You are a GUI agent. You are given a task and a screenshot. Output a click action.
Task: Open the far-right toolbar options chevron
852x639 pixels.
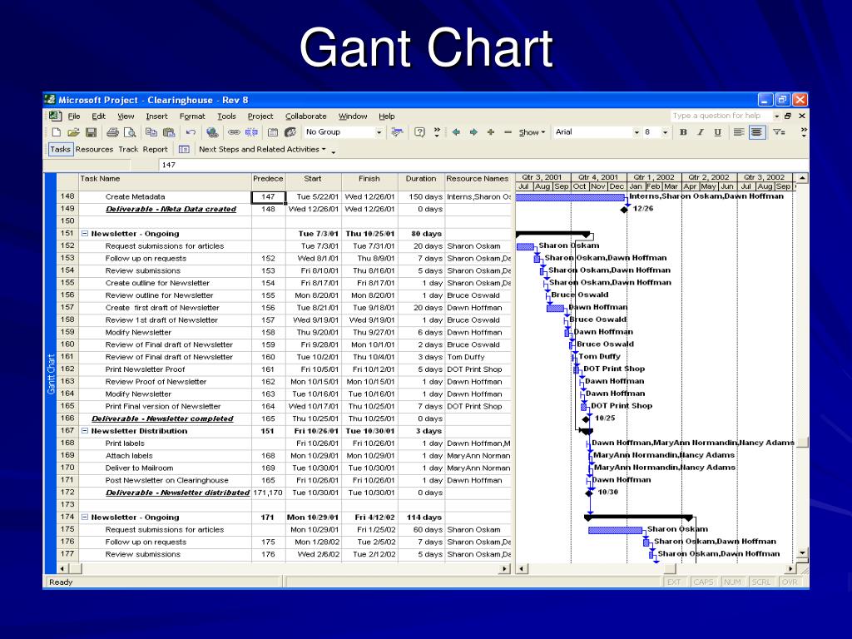tap(804, 132)
